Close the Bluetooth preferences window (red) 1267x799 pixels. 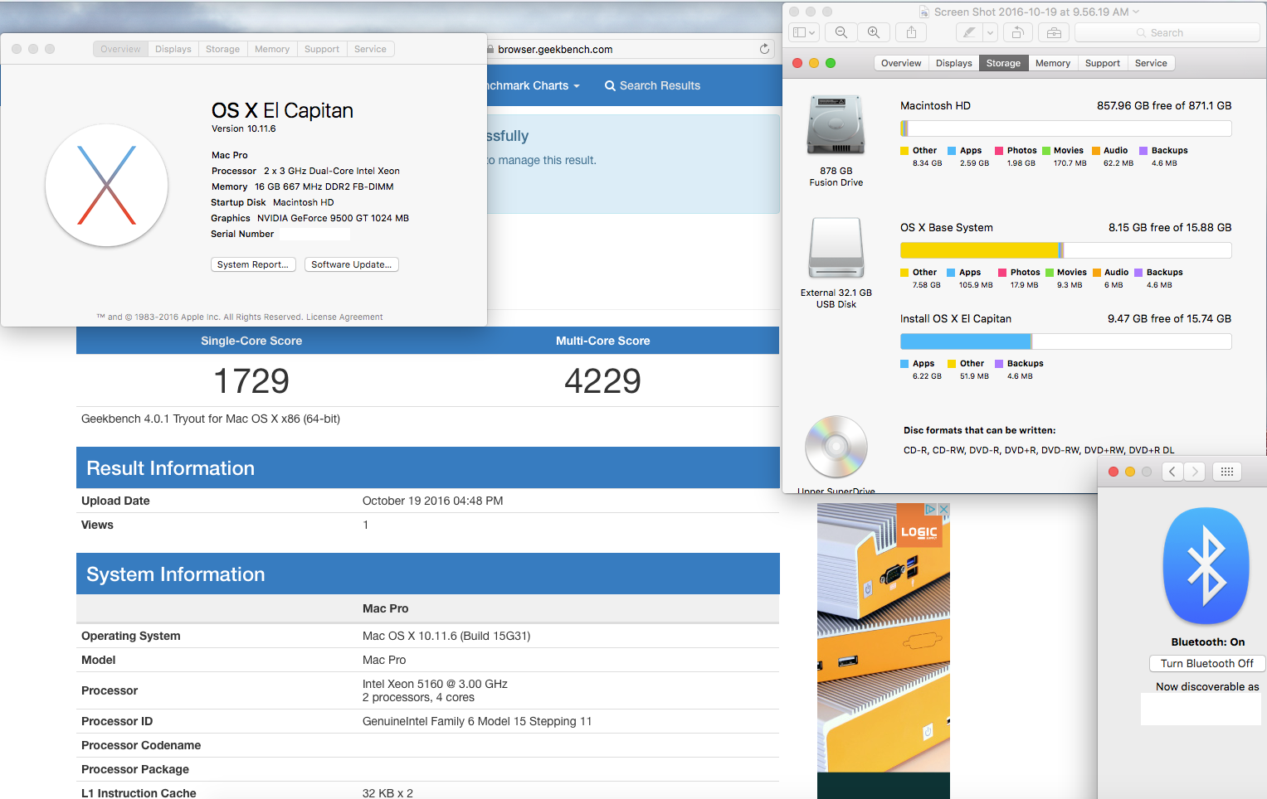coord(1113,472)
